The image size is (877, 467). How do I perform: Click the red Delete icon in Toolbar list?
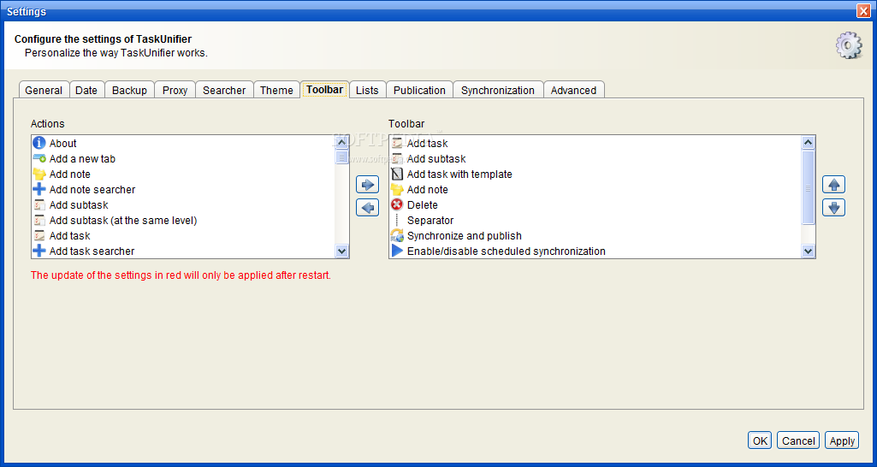(x=397, y=204)
